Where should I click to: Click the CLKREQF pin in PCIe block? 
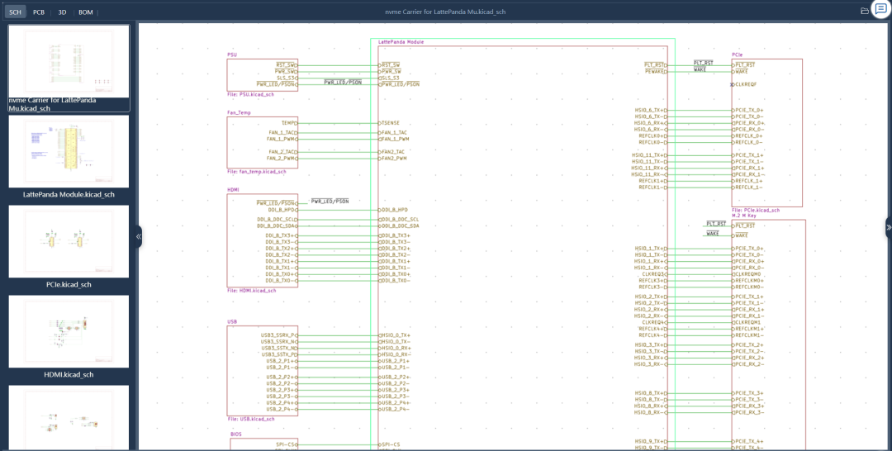(x=744, y=84)
